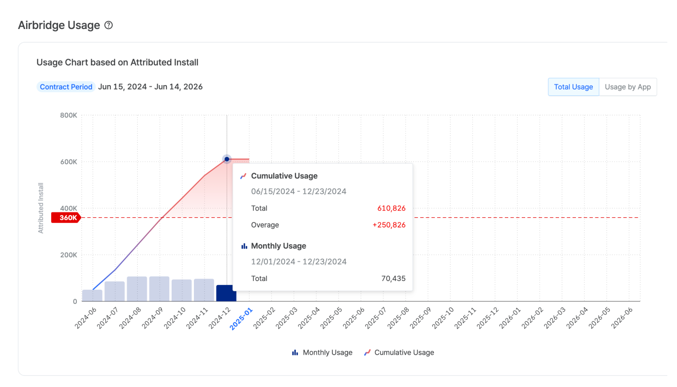Select the 2024-09 monthly usage bar
This screenshot has height=387, width=677.
[159, 289]
